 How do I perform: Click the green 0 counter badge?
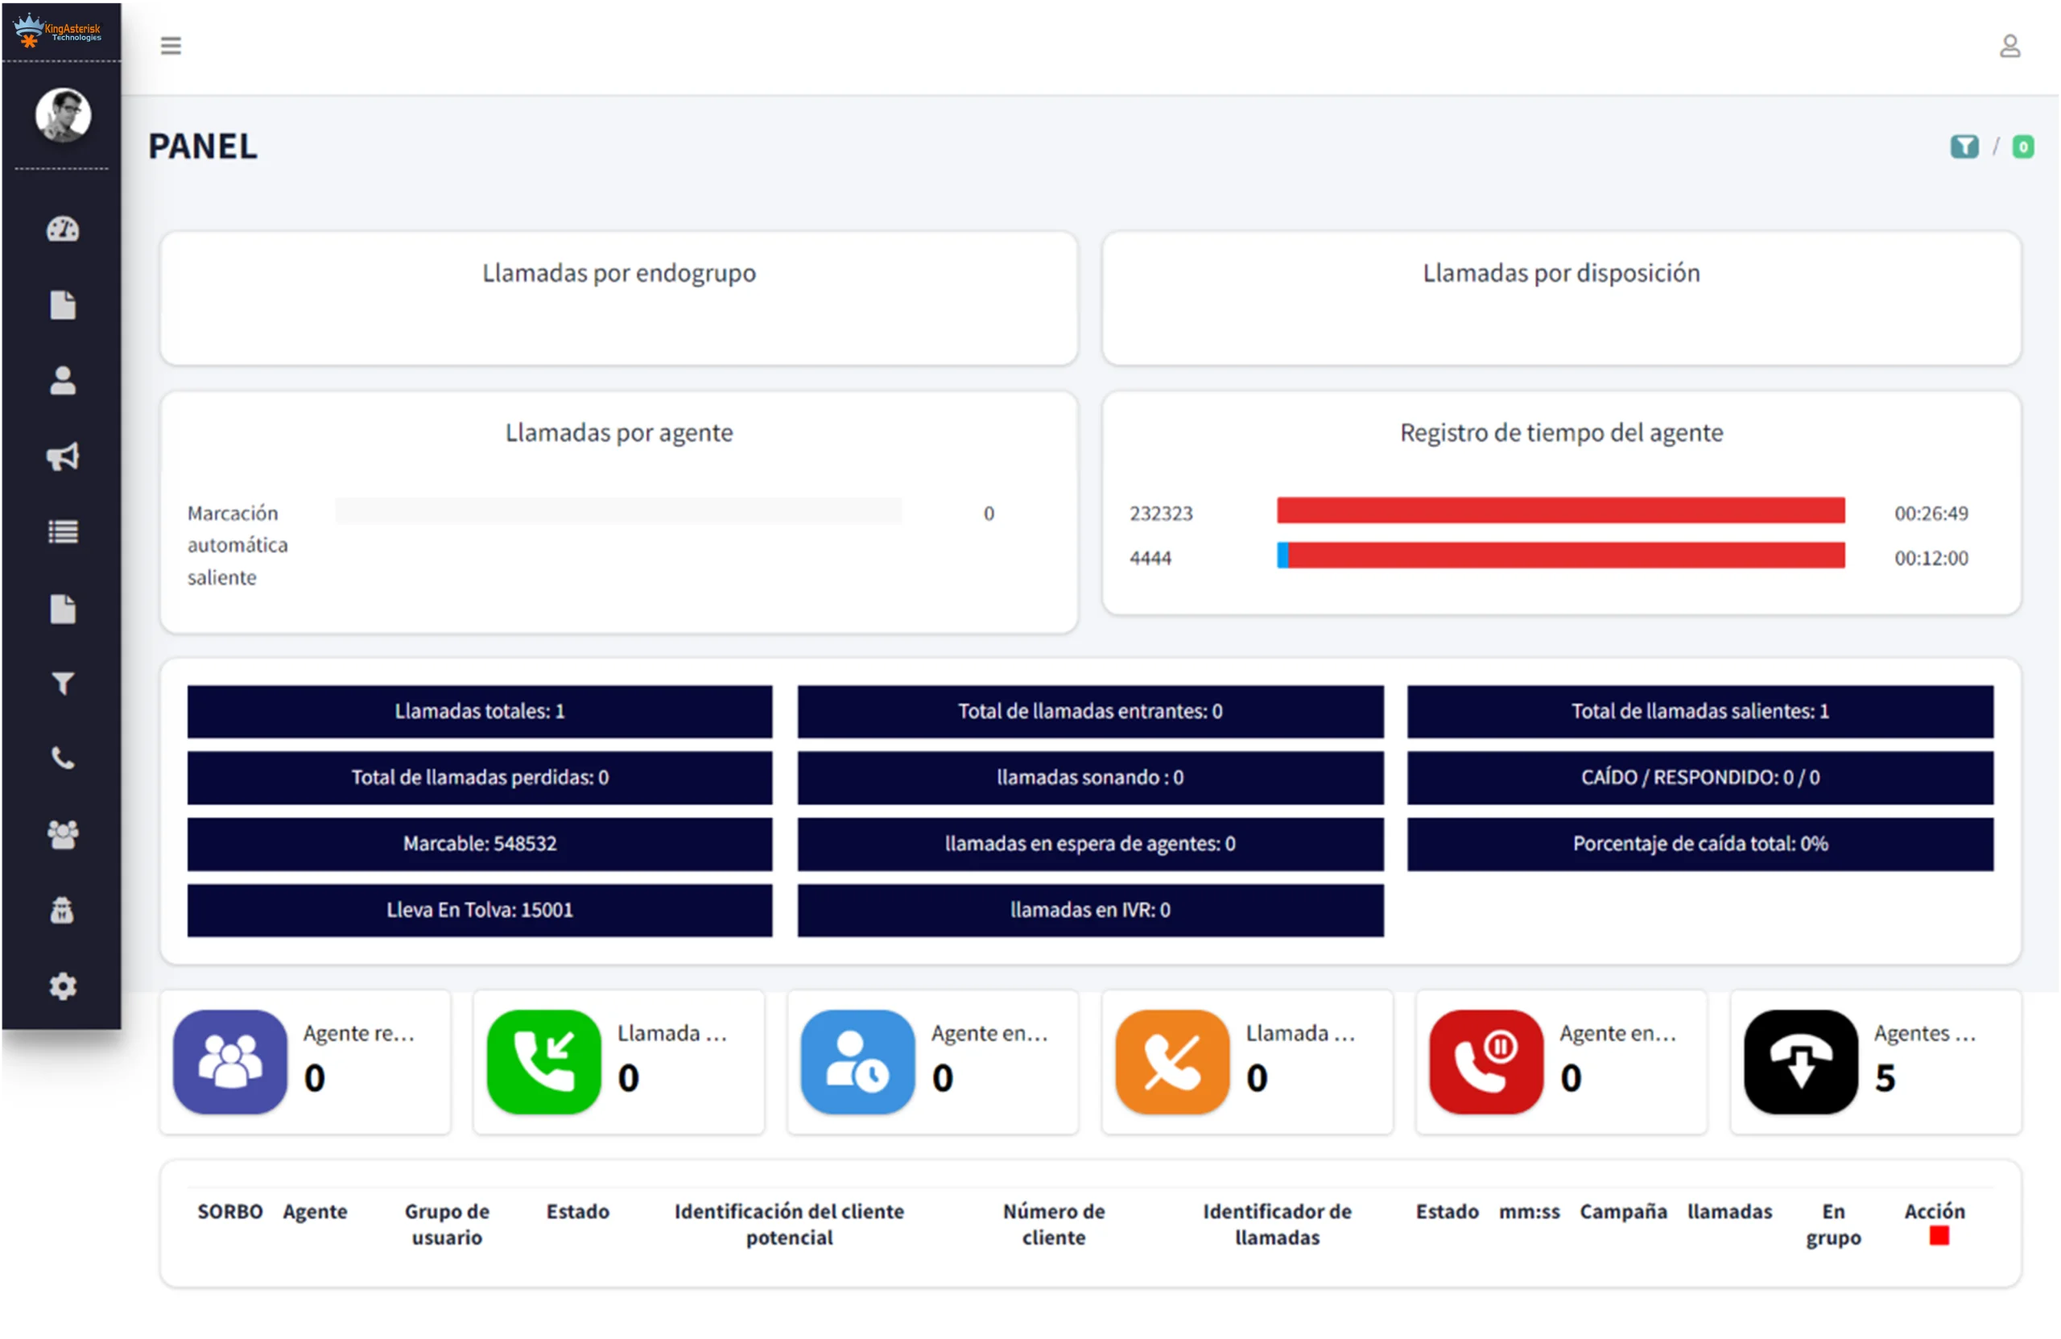(x=2025, y=147)
